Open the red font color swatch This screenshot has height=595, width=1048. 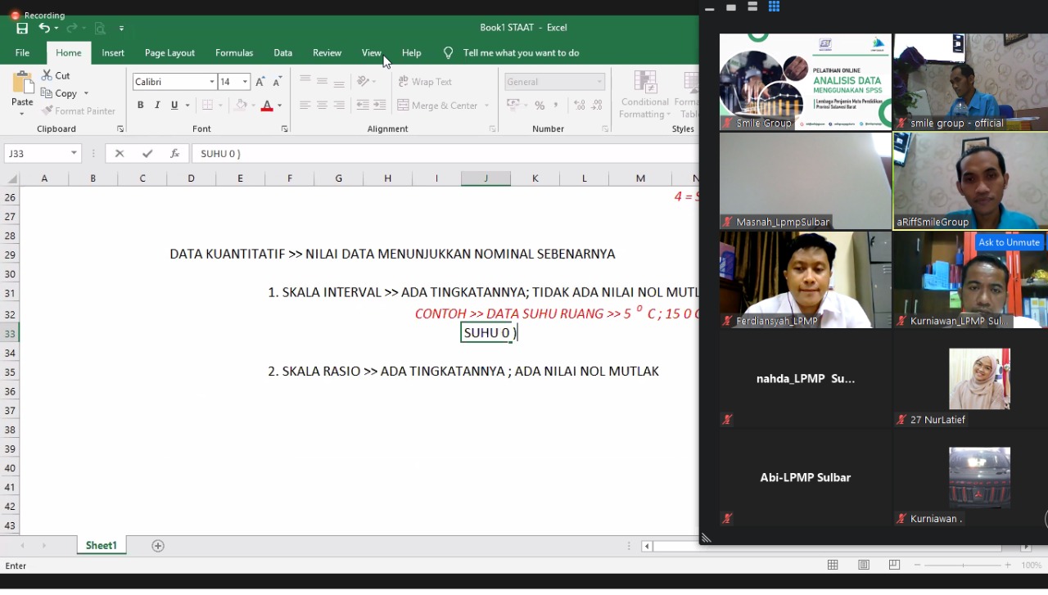(x=266, y=105)
